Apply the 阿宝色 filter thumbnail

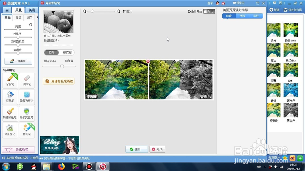pyautogui.click(x=291, y=90)
